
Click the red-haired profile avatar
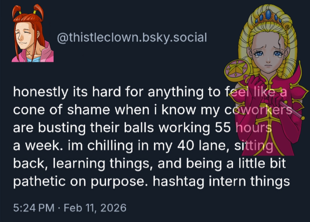coord(32,34)
